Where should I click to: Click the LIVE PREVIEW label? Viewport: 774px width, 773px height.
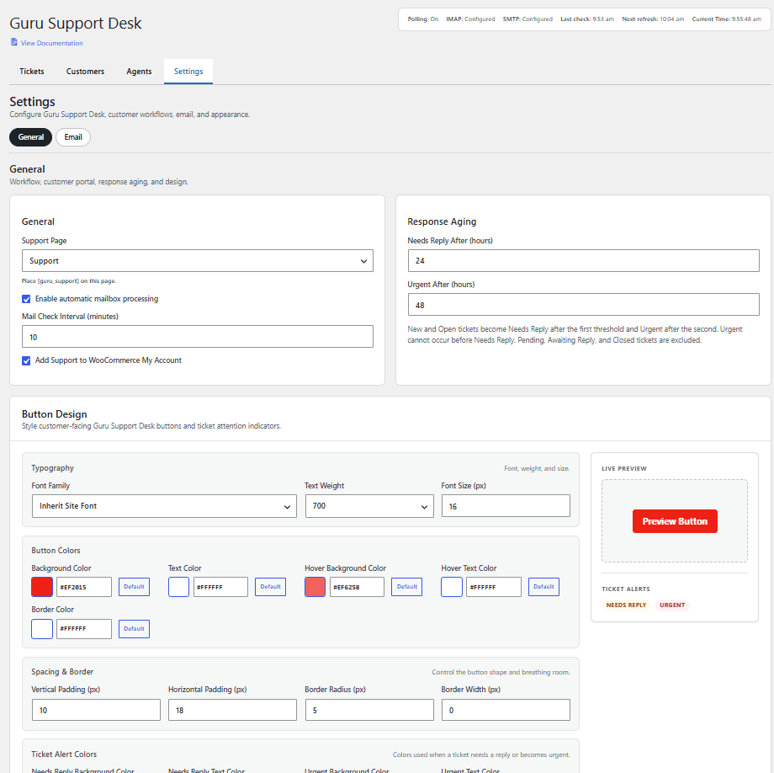pos(624,469)
